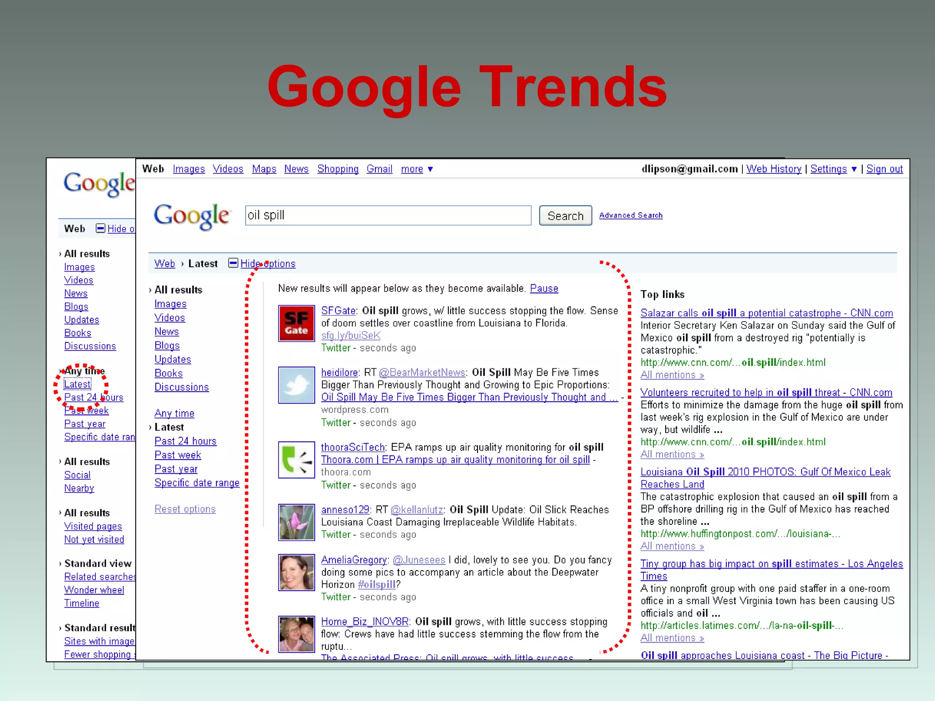Open the Settings dropdown arrow
935x701 pixels.
(854, 169)
